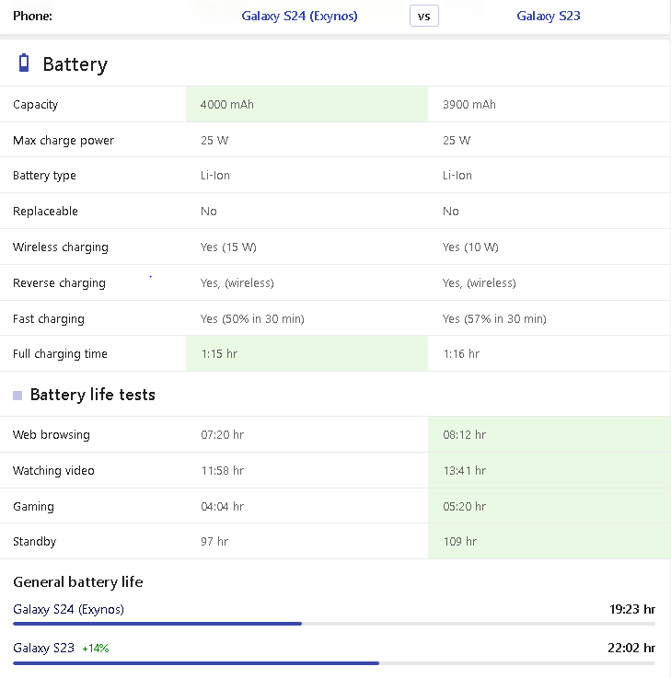Select the Wireless charging row label
The width and height of the screenshot is (671, 678).
[x=61, y=247]
